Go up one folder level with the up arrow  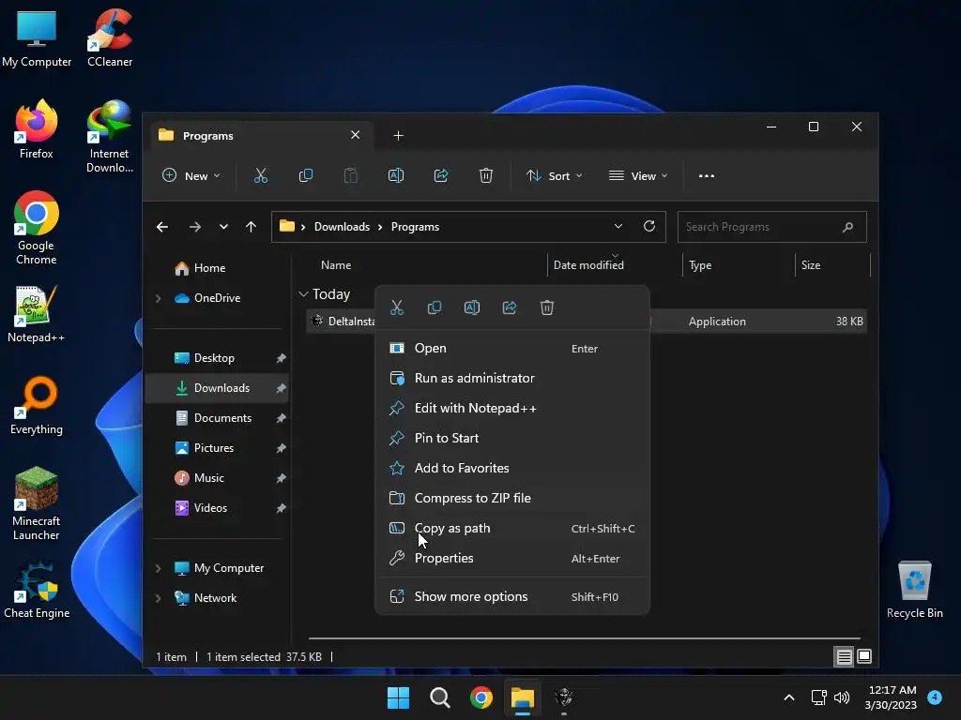click(251, 227)
